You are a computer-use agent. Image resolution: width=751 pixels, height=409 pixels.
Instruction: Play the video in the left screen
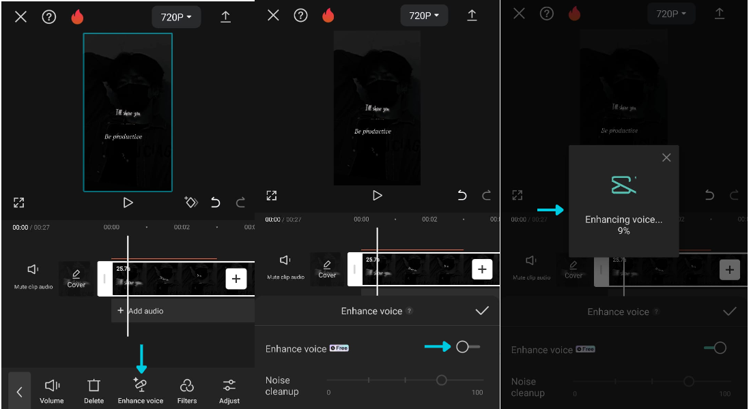[128, 203]
